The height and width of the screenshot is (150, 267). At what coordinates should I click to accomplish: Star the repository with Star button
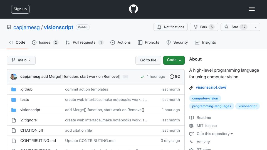[236, 27]
